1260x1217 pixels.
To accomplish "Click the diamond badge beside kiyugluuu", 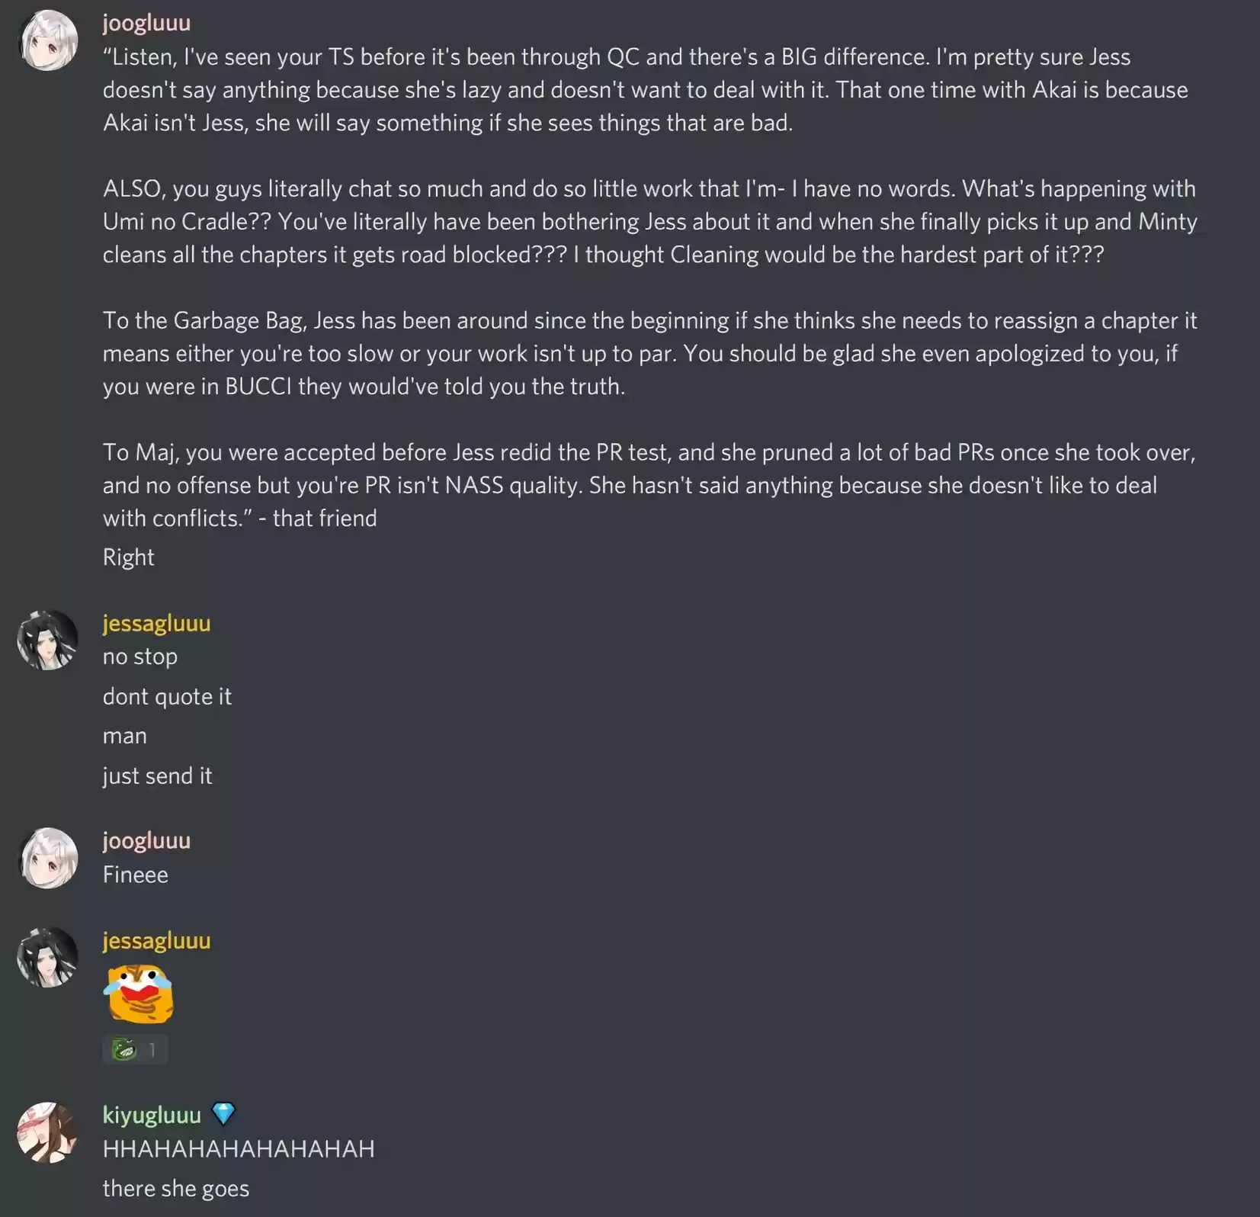I will (x=223, y=1114).
